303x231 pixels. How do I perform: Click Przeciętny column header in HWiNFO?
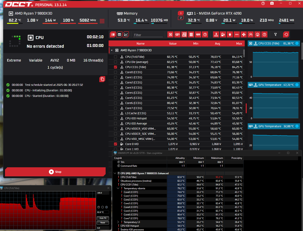[x=234, y=158]
